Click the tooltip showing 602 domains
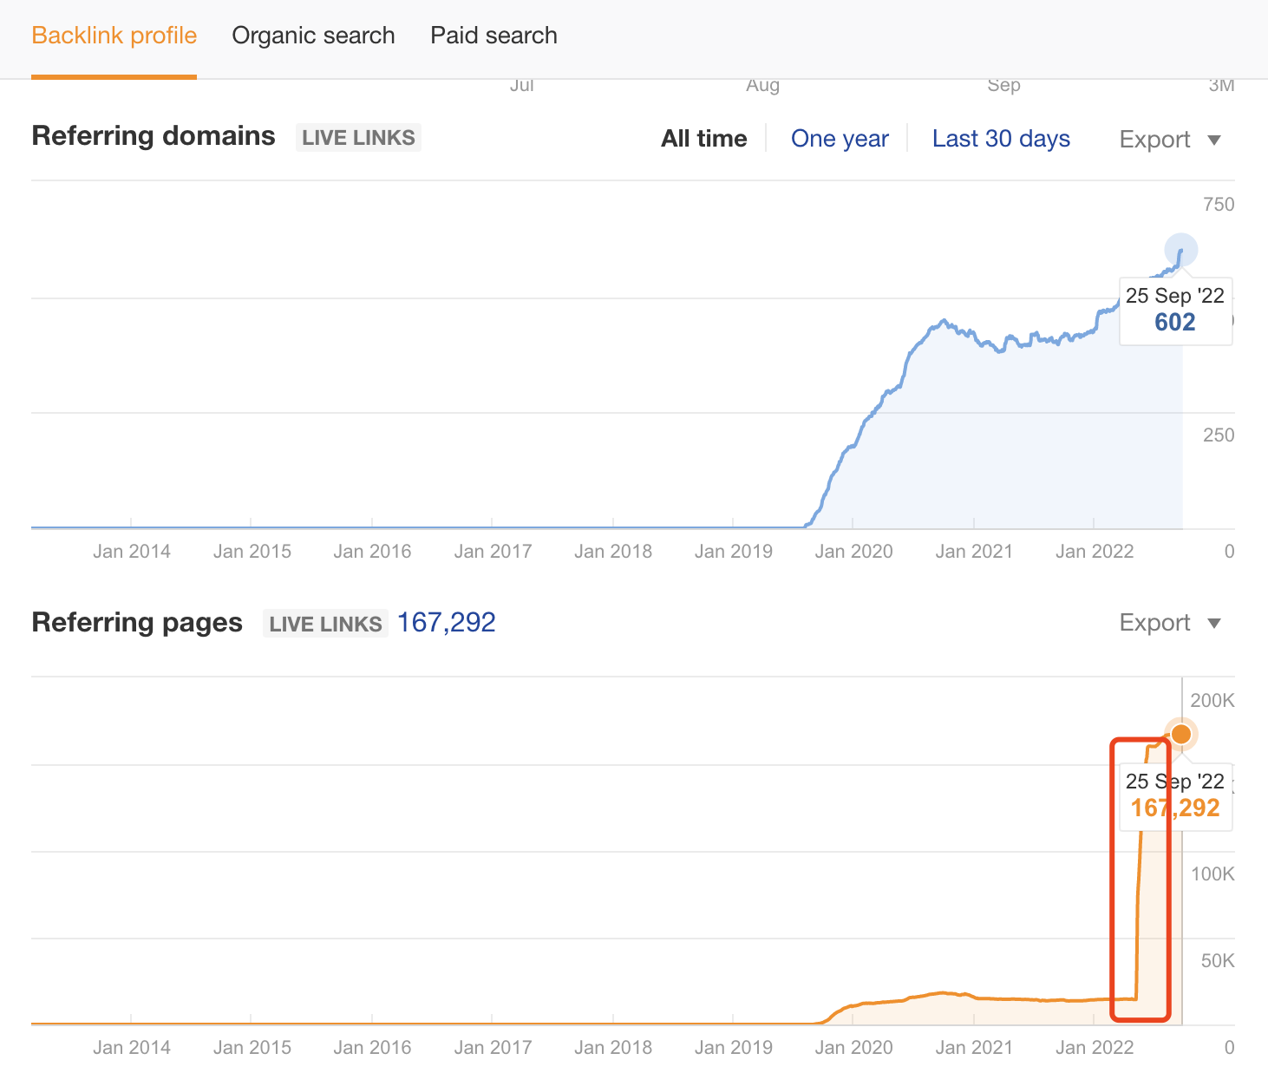1268x1086 pixels. 1174,311
